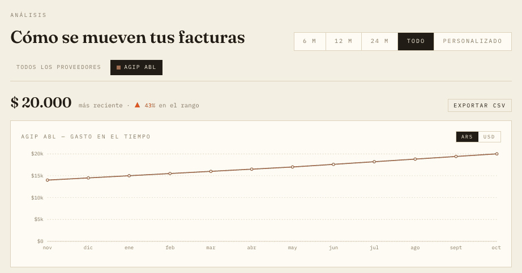Select the 24 M time range
Viewport: 522px width, 273px height.
coord(379,41)
